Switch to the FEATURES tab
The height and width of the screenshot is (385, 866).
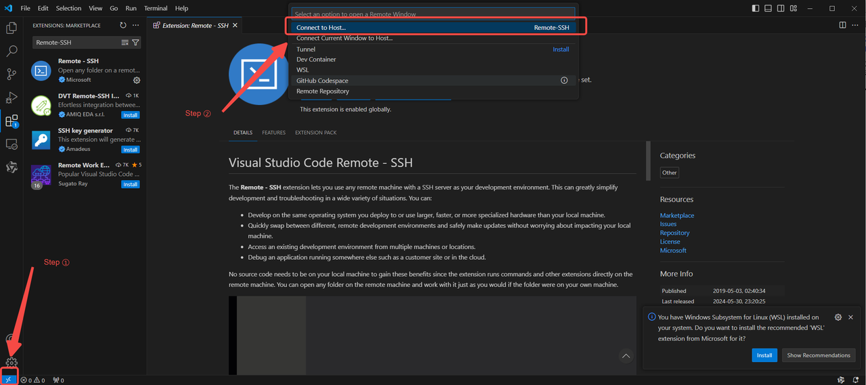tap(273, 133)
